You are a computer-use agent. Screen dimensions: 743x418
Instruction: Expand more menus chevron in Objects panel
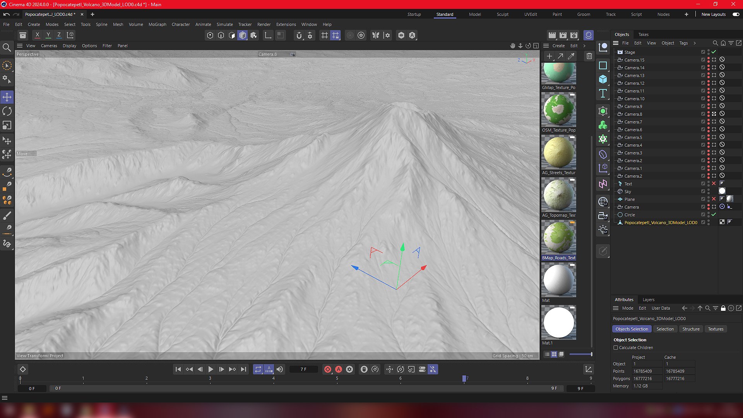pyautogui.click(x=695, y=43)
